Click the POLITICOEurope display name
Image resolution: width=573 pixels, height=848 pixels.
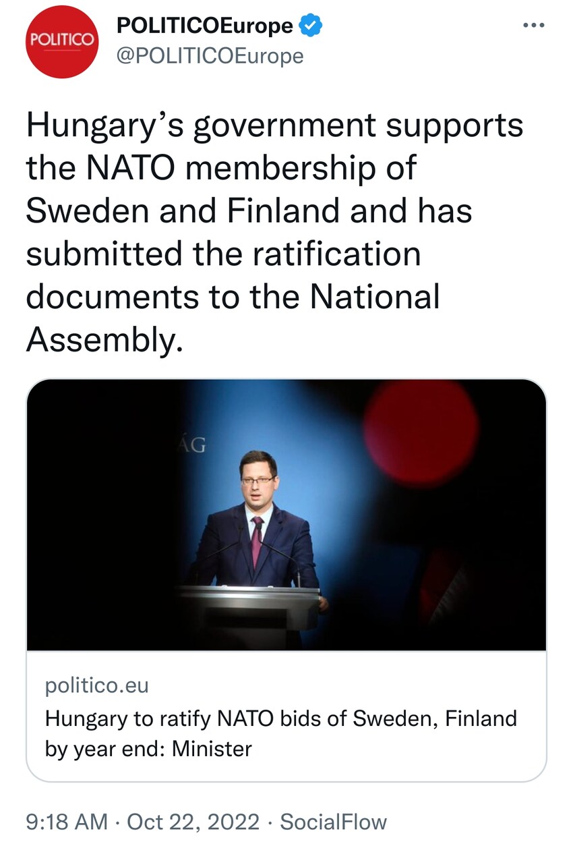click(x=205, y=26)
